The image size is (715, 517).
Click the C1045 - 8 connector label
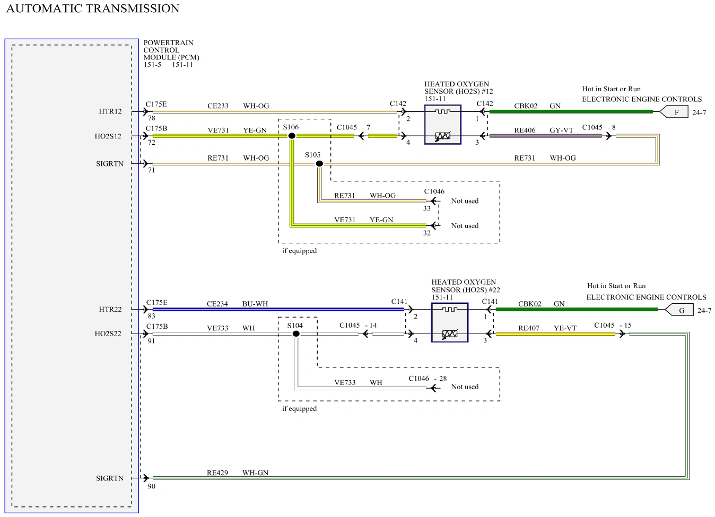pos(599,127)
